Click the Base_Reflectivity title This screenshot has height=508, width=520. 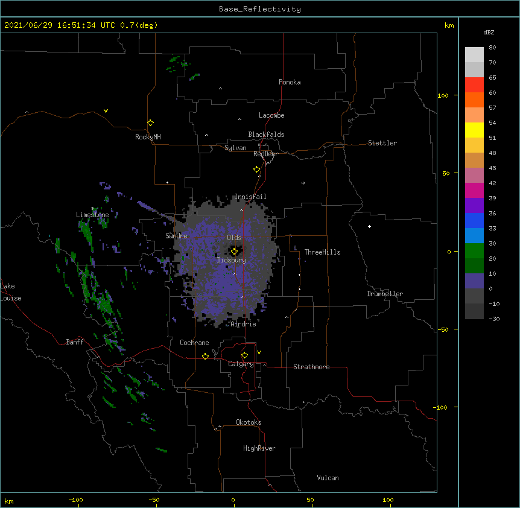click(260, 9)
